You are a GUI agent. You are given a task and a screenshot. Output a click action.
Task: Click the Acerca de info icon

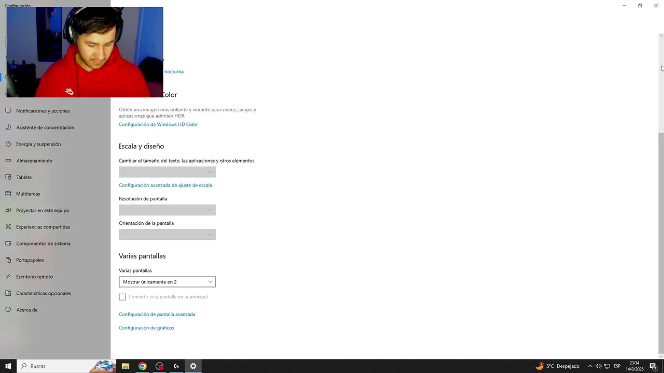point(8,310)
